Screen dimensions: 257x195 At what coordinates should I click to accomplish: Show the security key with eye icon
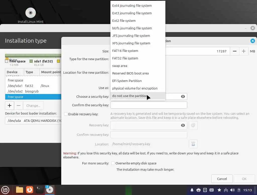(x=183, y=96)
